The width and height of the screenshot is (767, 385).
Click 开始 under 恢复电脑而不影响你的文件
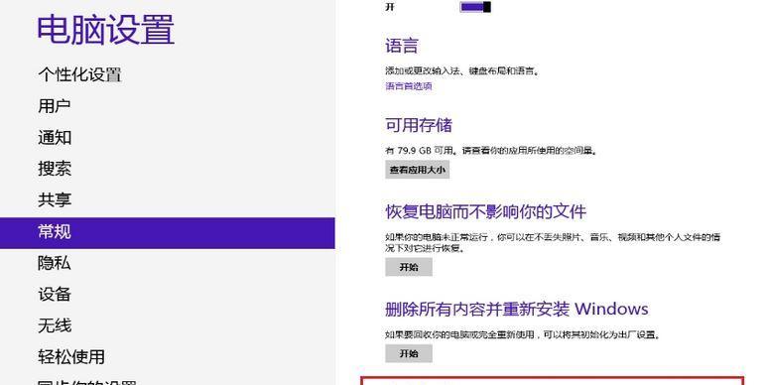pyautogui.click(x=409, y=267)
